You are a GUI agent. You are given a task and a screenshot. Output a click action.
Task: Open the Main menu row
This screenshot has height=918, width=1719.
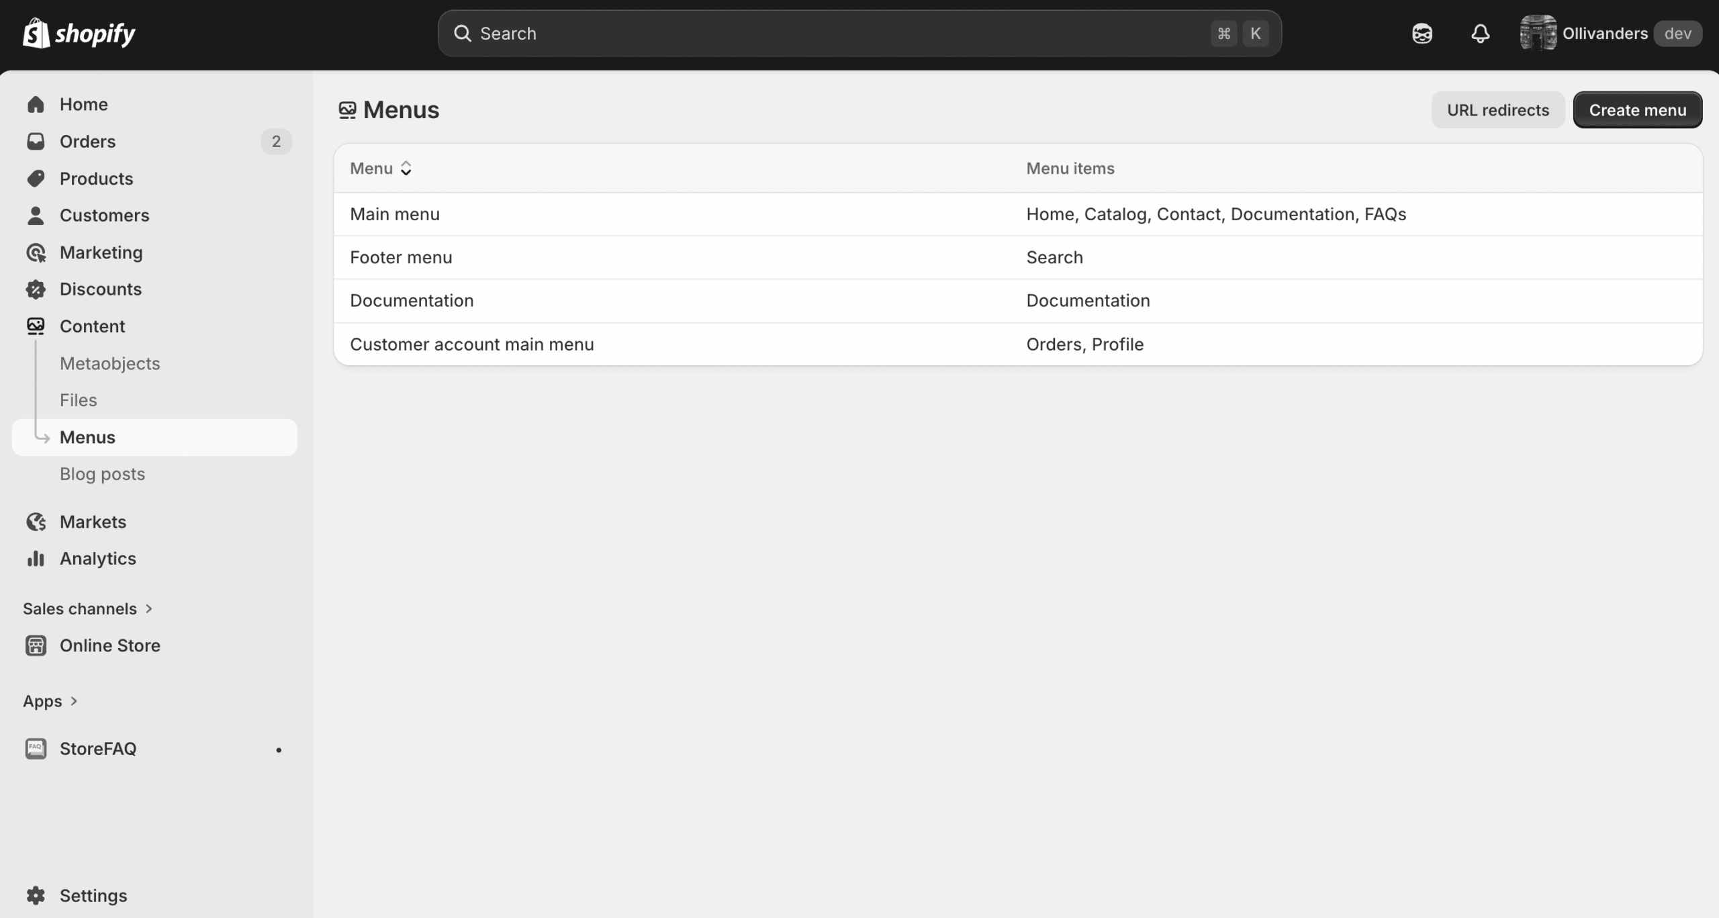coord(1018,214)
